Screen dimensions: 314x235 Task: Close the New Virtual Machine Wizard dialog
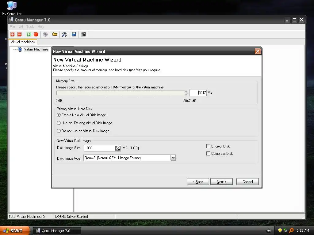click(258, 51)
